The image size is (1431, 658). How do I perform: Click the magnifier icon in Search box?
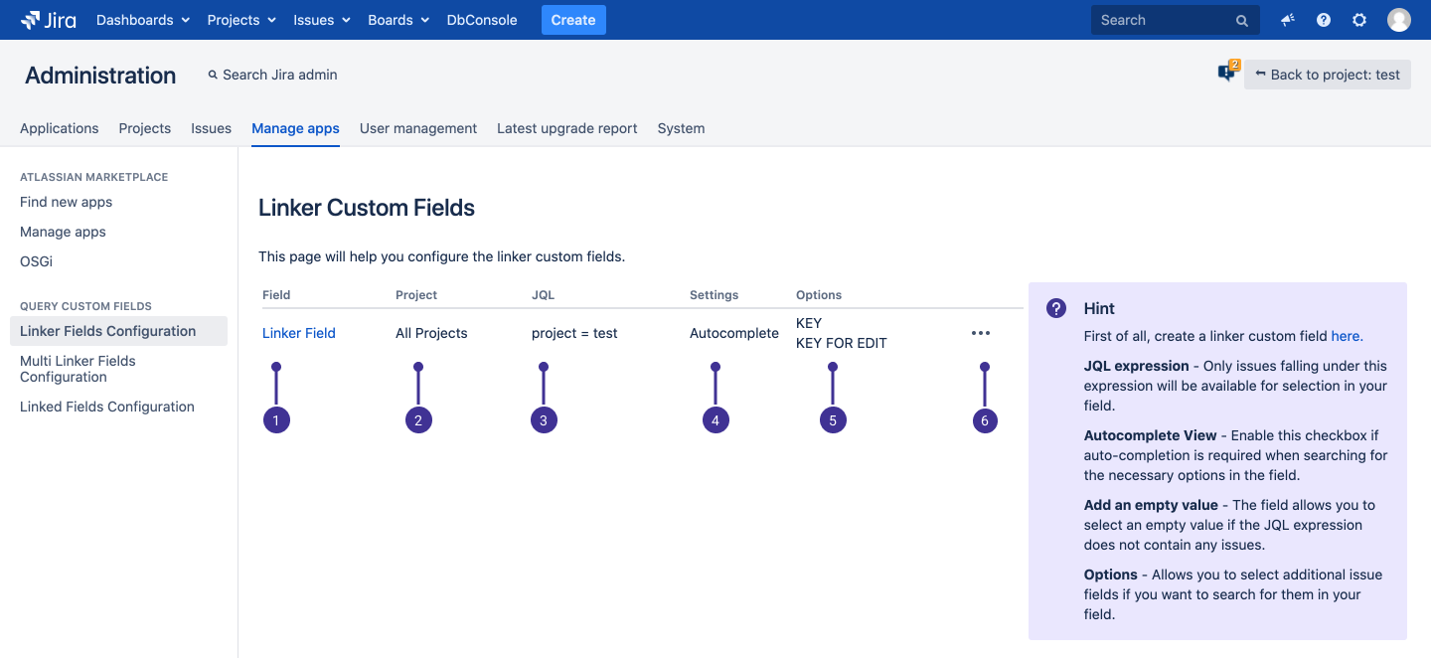click(1241, 21)
